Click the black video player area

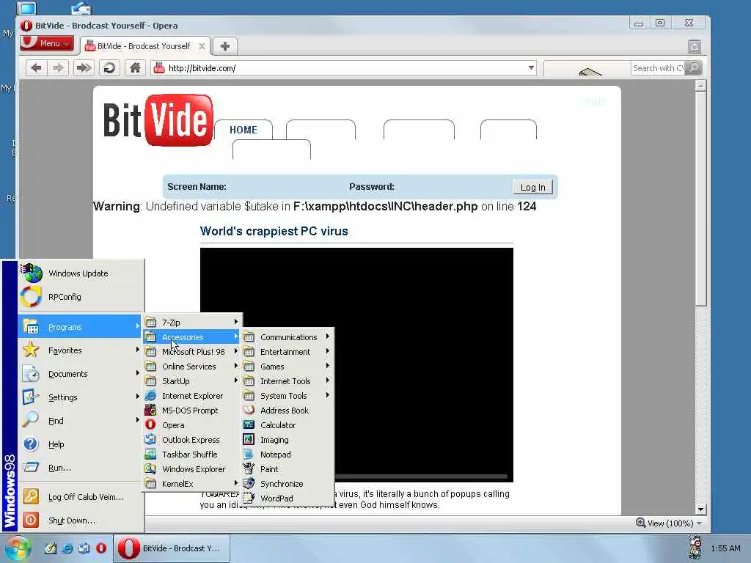[356, 365]
